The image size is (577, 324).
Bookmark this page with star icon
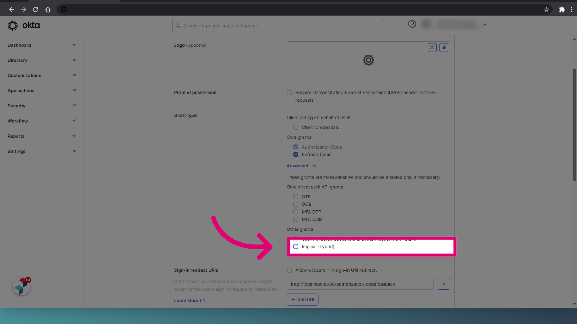(x=546, y=10)
